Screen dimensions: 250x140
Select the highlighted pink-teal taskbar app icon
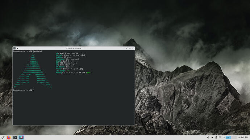(x=21, y=137)
